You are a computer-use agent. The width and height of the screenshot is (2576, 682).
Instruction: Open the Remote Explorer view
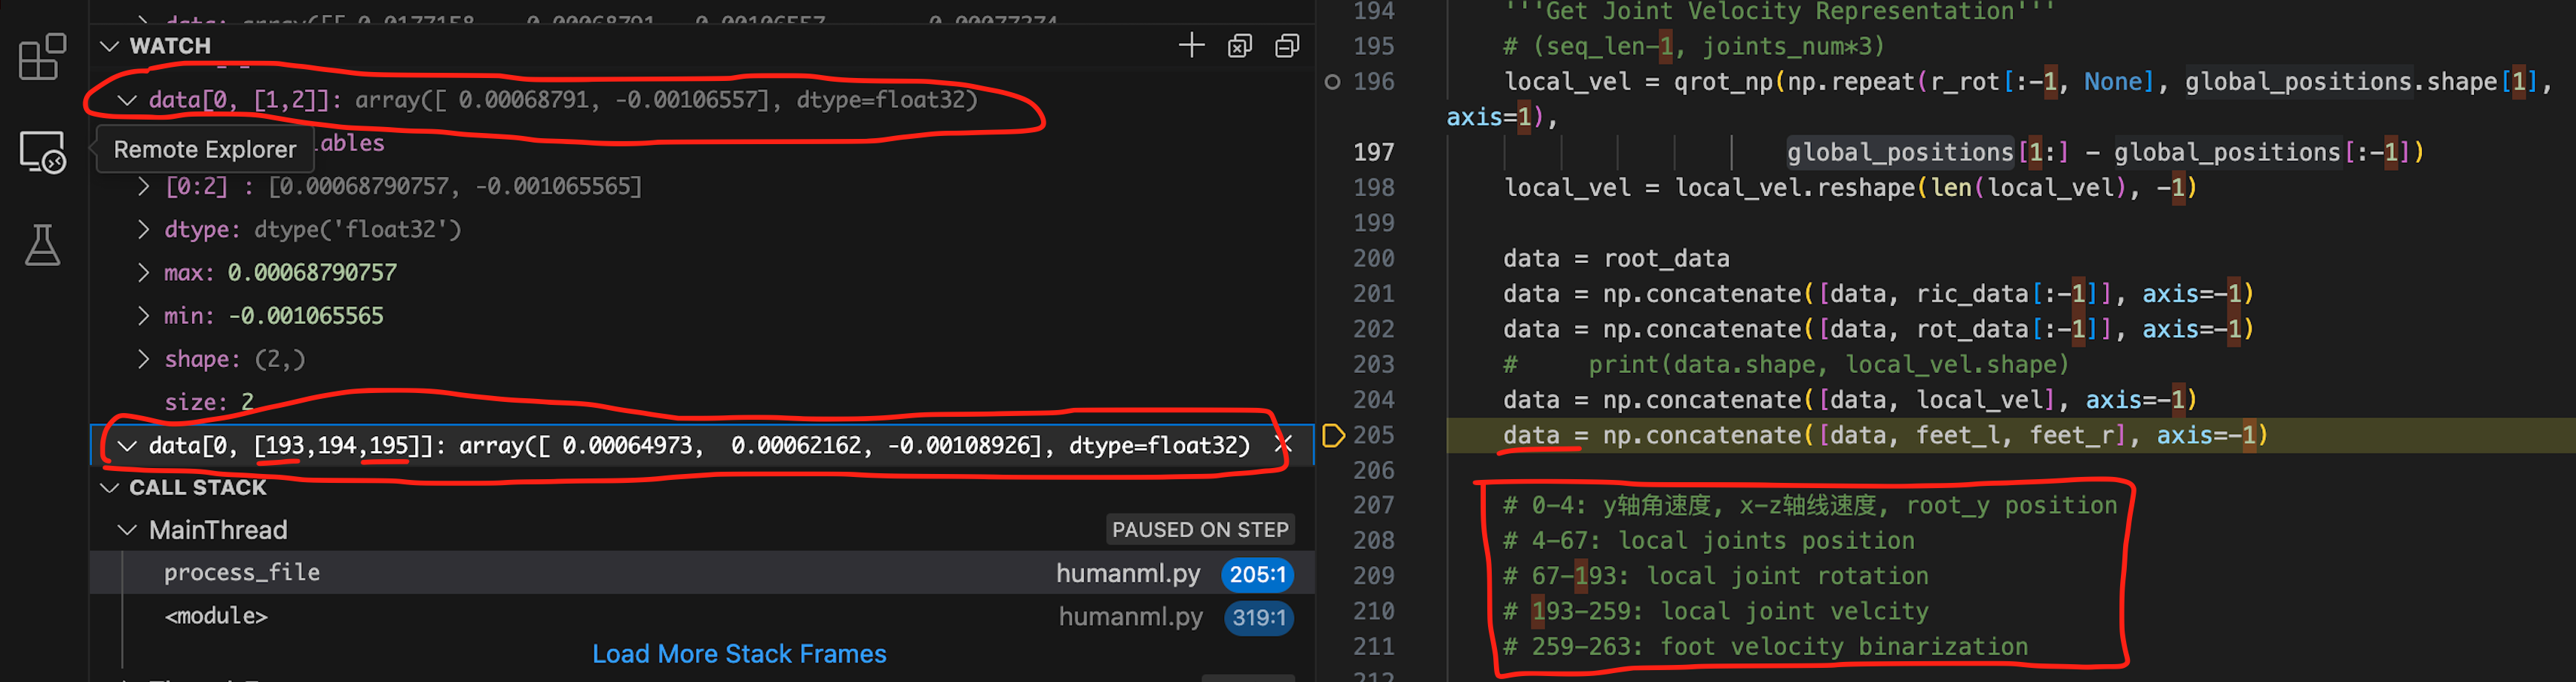tap(40, 152)
